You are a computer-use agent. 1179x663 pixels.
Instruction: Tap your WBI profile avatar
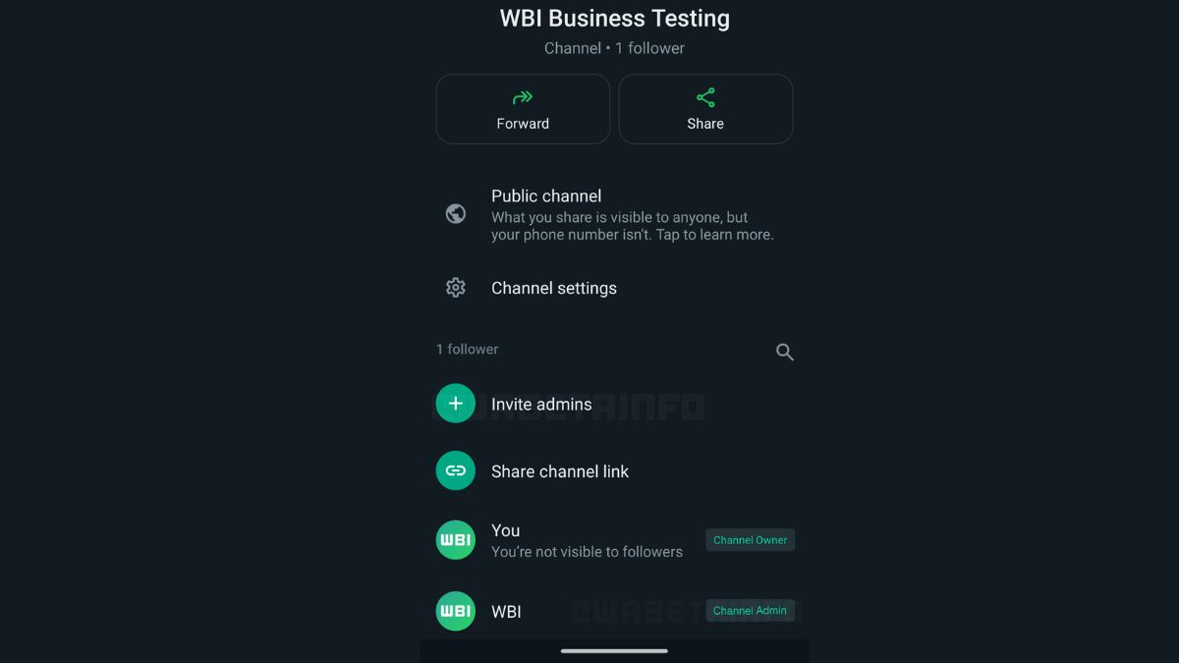(456, 540)
